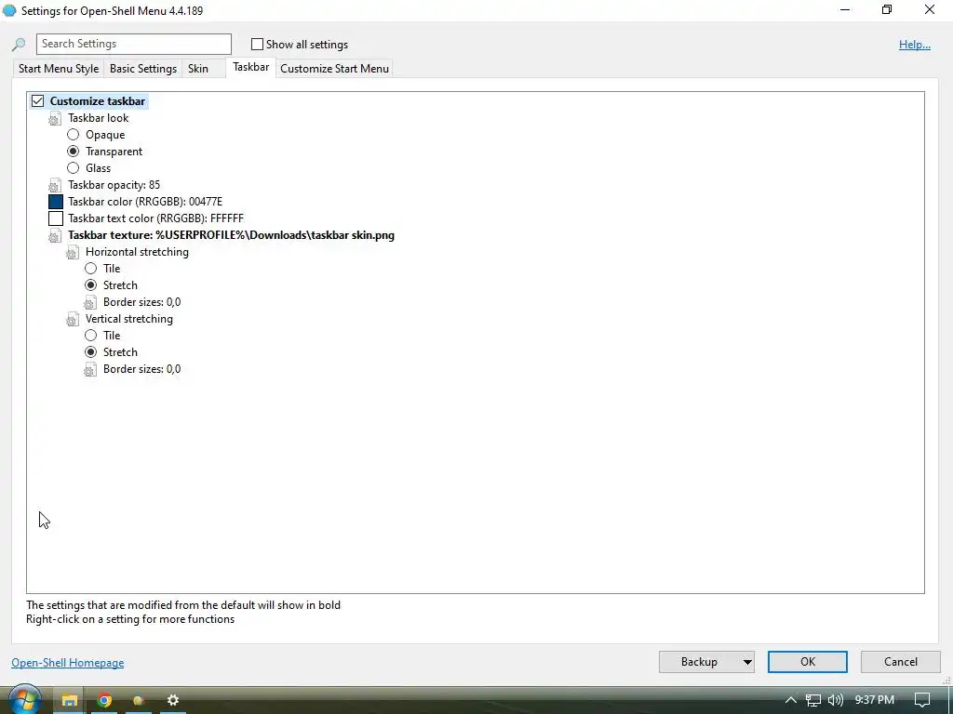
Task: Enable Show all settings checkbox
Action: tap(257, 45)
